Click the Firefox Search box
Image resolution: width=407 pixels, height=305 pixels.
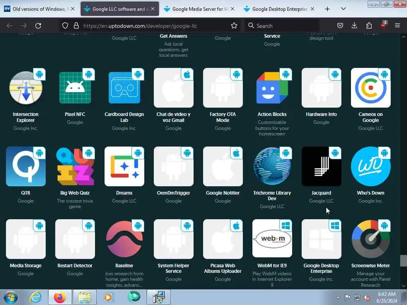point(282,26)
